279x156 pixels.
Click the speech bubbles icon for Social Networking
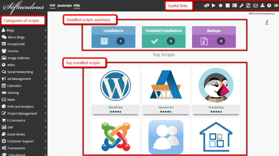[x=4, y=72]
